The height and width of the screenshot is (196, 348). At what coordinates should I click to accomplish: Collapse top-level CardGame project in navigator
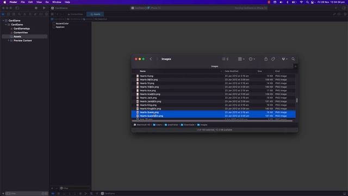3,21
